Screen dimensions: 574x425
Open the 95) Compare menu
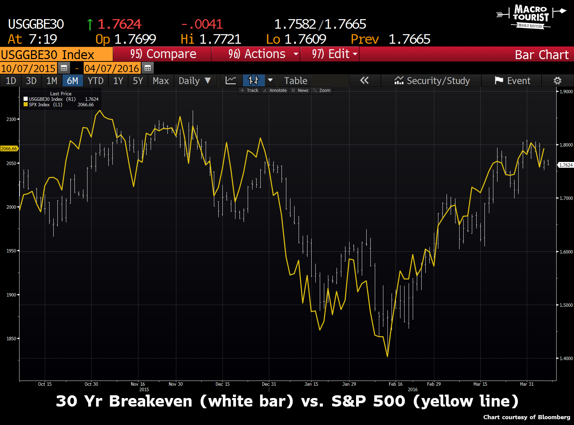click(162, 54)
